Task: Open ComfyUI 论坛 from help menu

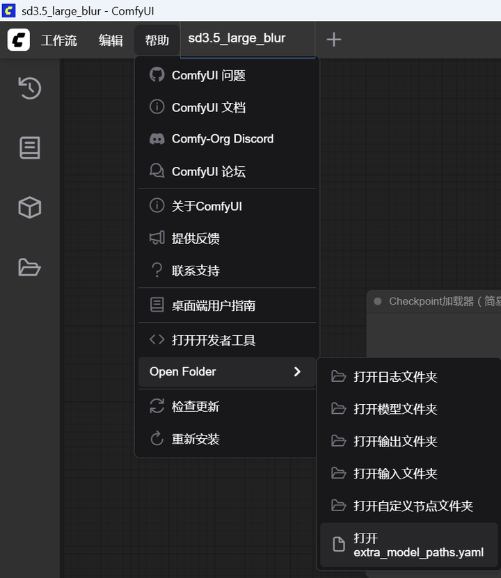Action: tap(227, 171)
